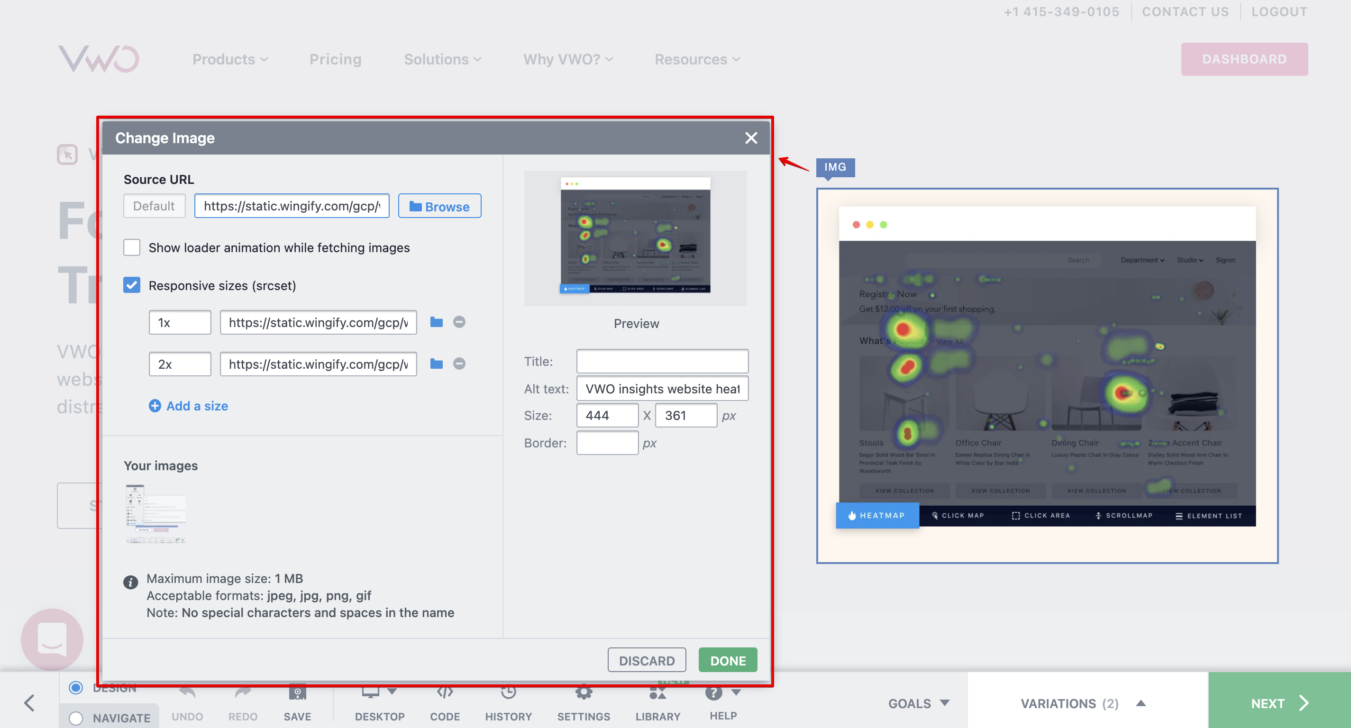Screen dimensions: 1351x728
Task: Open the History toolbar icon
Action: (x=508, y=692)
